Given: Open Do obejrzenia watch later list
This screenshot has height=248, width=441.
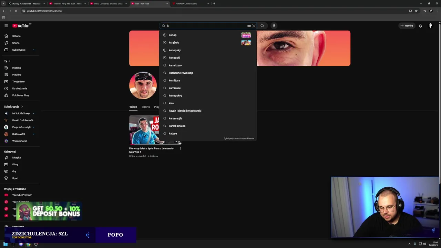Looking at the screenshot, I should point(20,89).
